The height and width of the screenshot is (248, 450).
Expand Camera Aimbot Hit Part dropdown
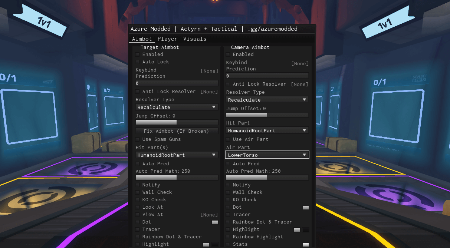[x=267, y=130]
